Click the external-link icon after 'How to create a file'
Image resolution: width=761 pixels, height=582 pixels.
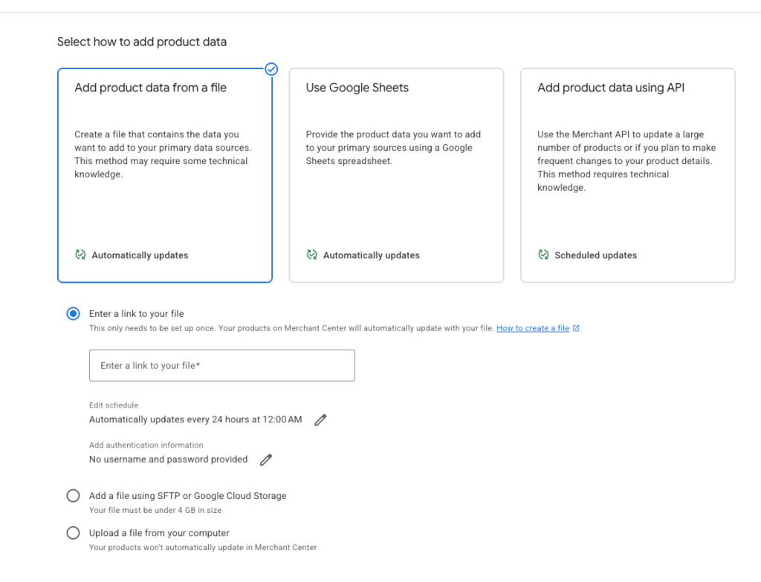tap(577, 328)
